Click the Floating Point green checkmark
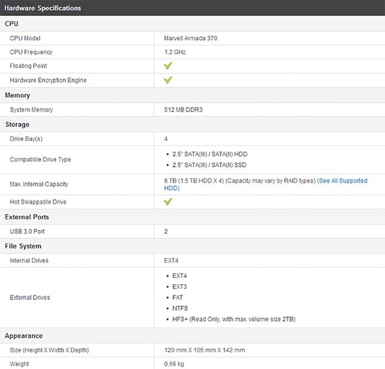 coord(168,66)
